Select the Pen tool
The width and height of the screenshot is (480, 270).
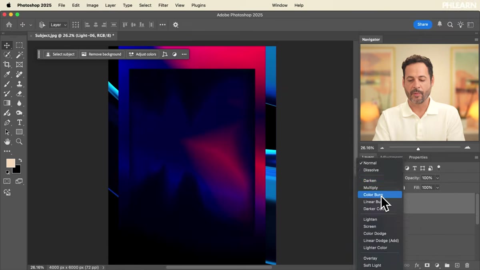pos(7,122)
